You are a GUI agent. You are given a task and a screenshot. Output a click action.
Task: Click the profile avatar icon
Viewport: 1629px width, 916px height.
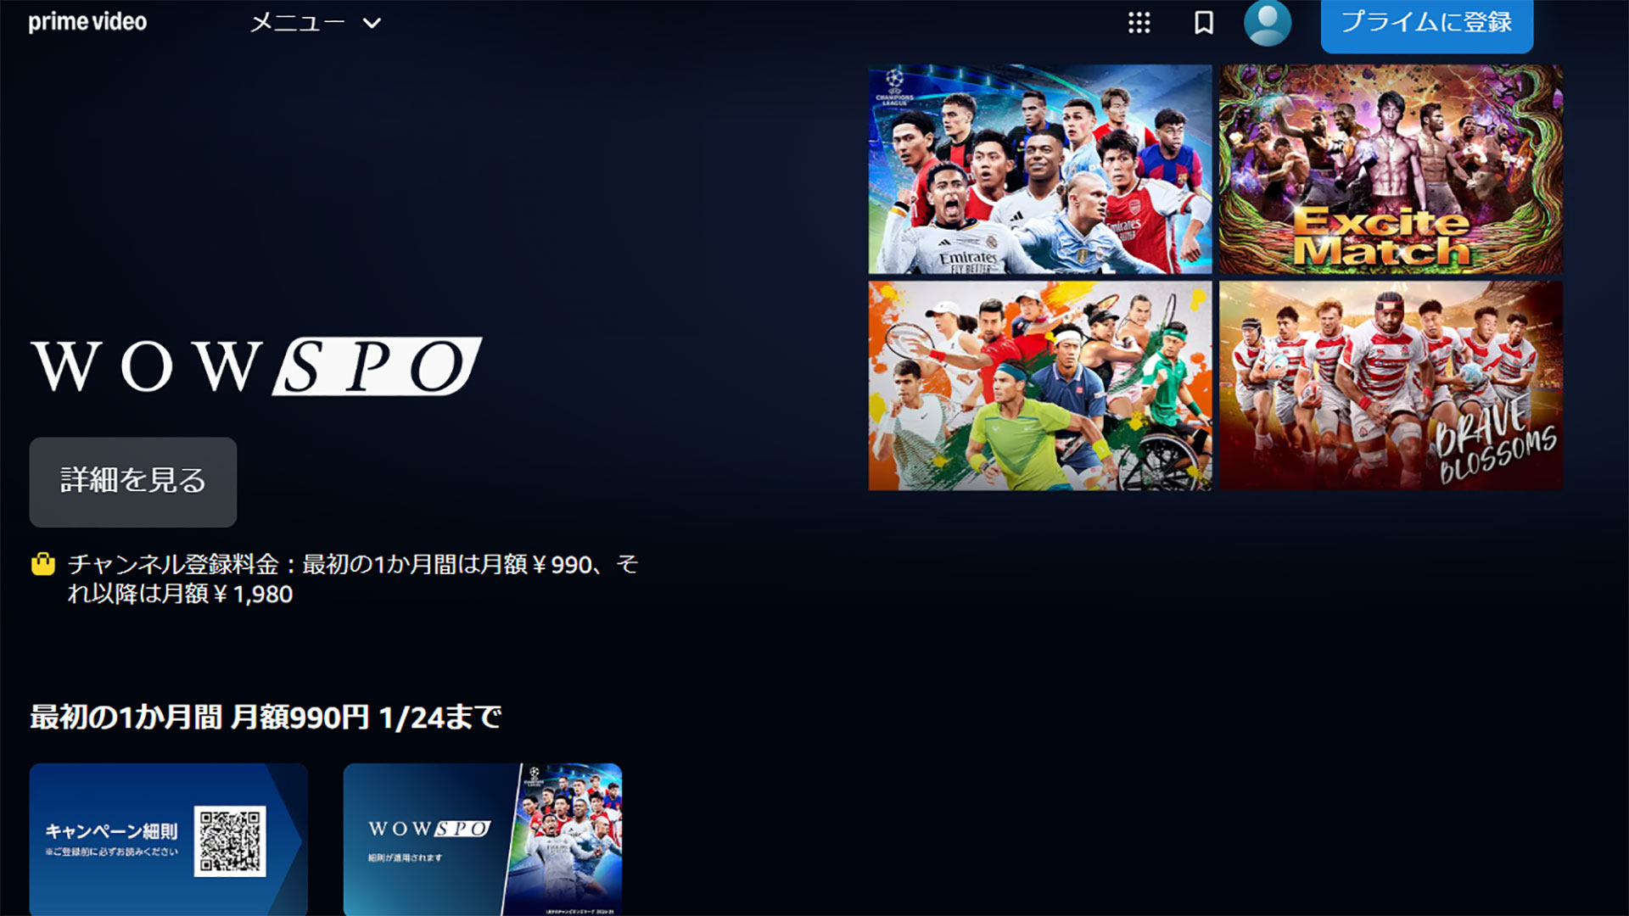(x=1267, y=23)
